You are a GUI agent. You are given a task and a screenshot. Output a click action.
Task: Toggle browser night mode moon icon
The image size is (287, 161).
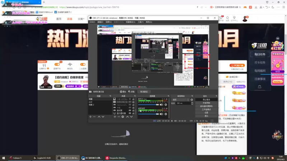click(273, 7)
